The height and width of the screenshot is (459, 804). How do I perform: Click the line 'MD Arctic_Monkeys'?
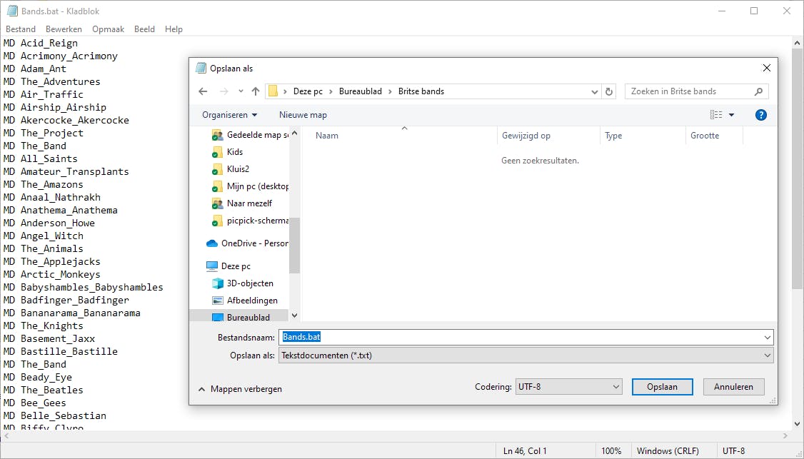click(x=52, y=274)
